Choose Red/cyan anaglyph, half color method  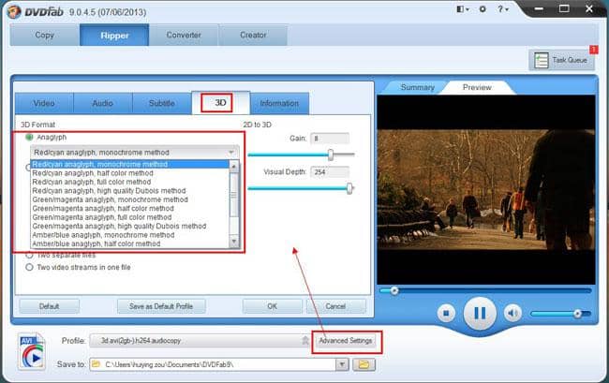[x=130, y=173]
